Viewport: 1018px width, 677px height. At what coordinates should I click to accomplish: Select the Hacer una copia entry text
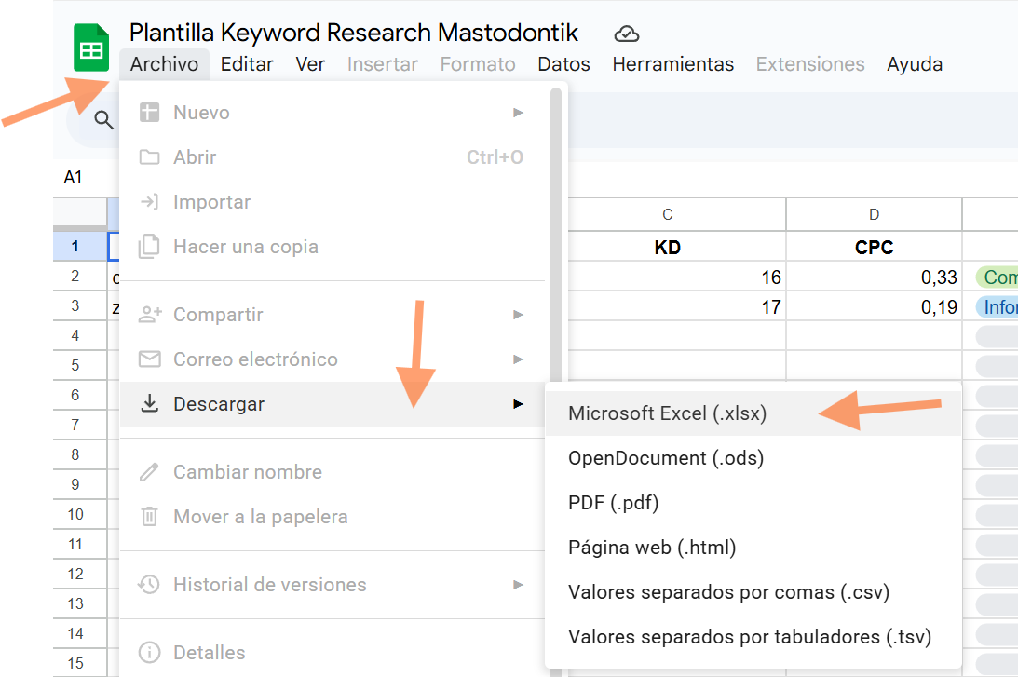[245, 248]
